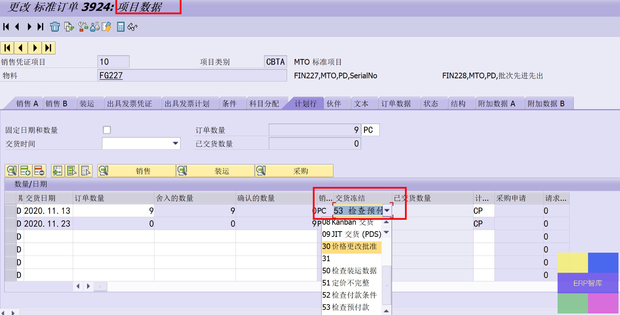The width and height of the screenshot is (620, 315).
Task: Go to last item using yellow arrow
Action: tap(48, 48)
